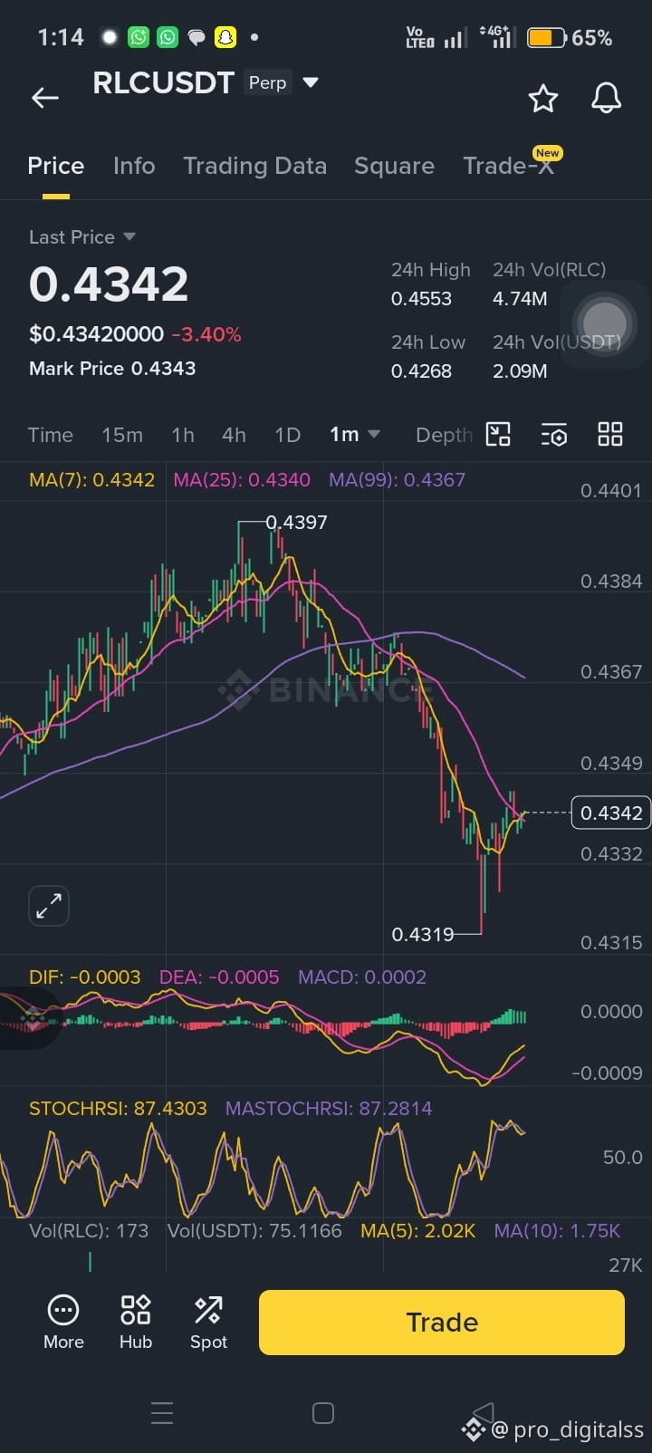
Task: Open Android recent apps menu button
Action: click(162, 1413)
